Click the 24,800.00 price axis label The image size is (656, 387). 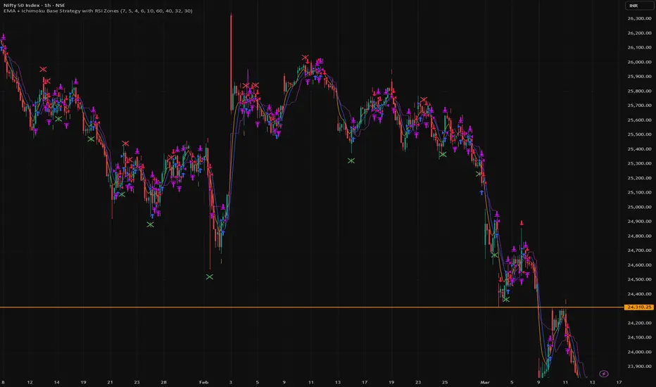click(x=639, y=236)
